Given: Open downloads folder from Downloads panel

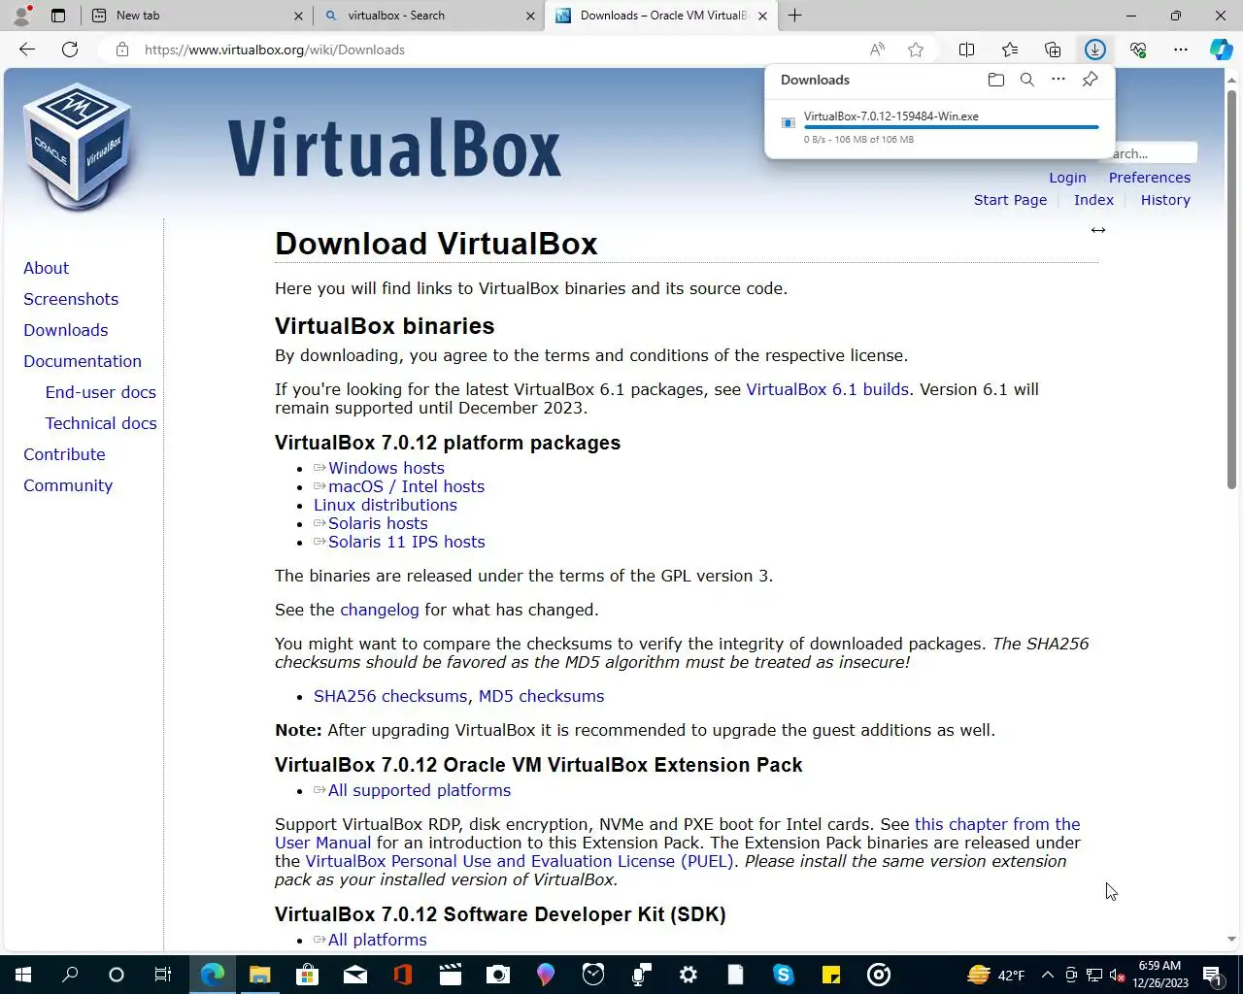Looking at the screenshot, I should (x=995, y=80).
